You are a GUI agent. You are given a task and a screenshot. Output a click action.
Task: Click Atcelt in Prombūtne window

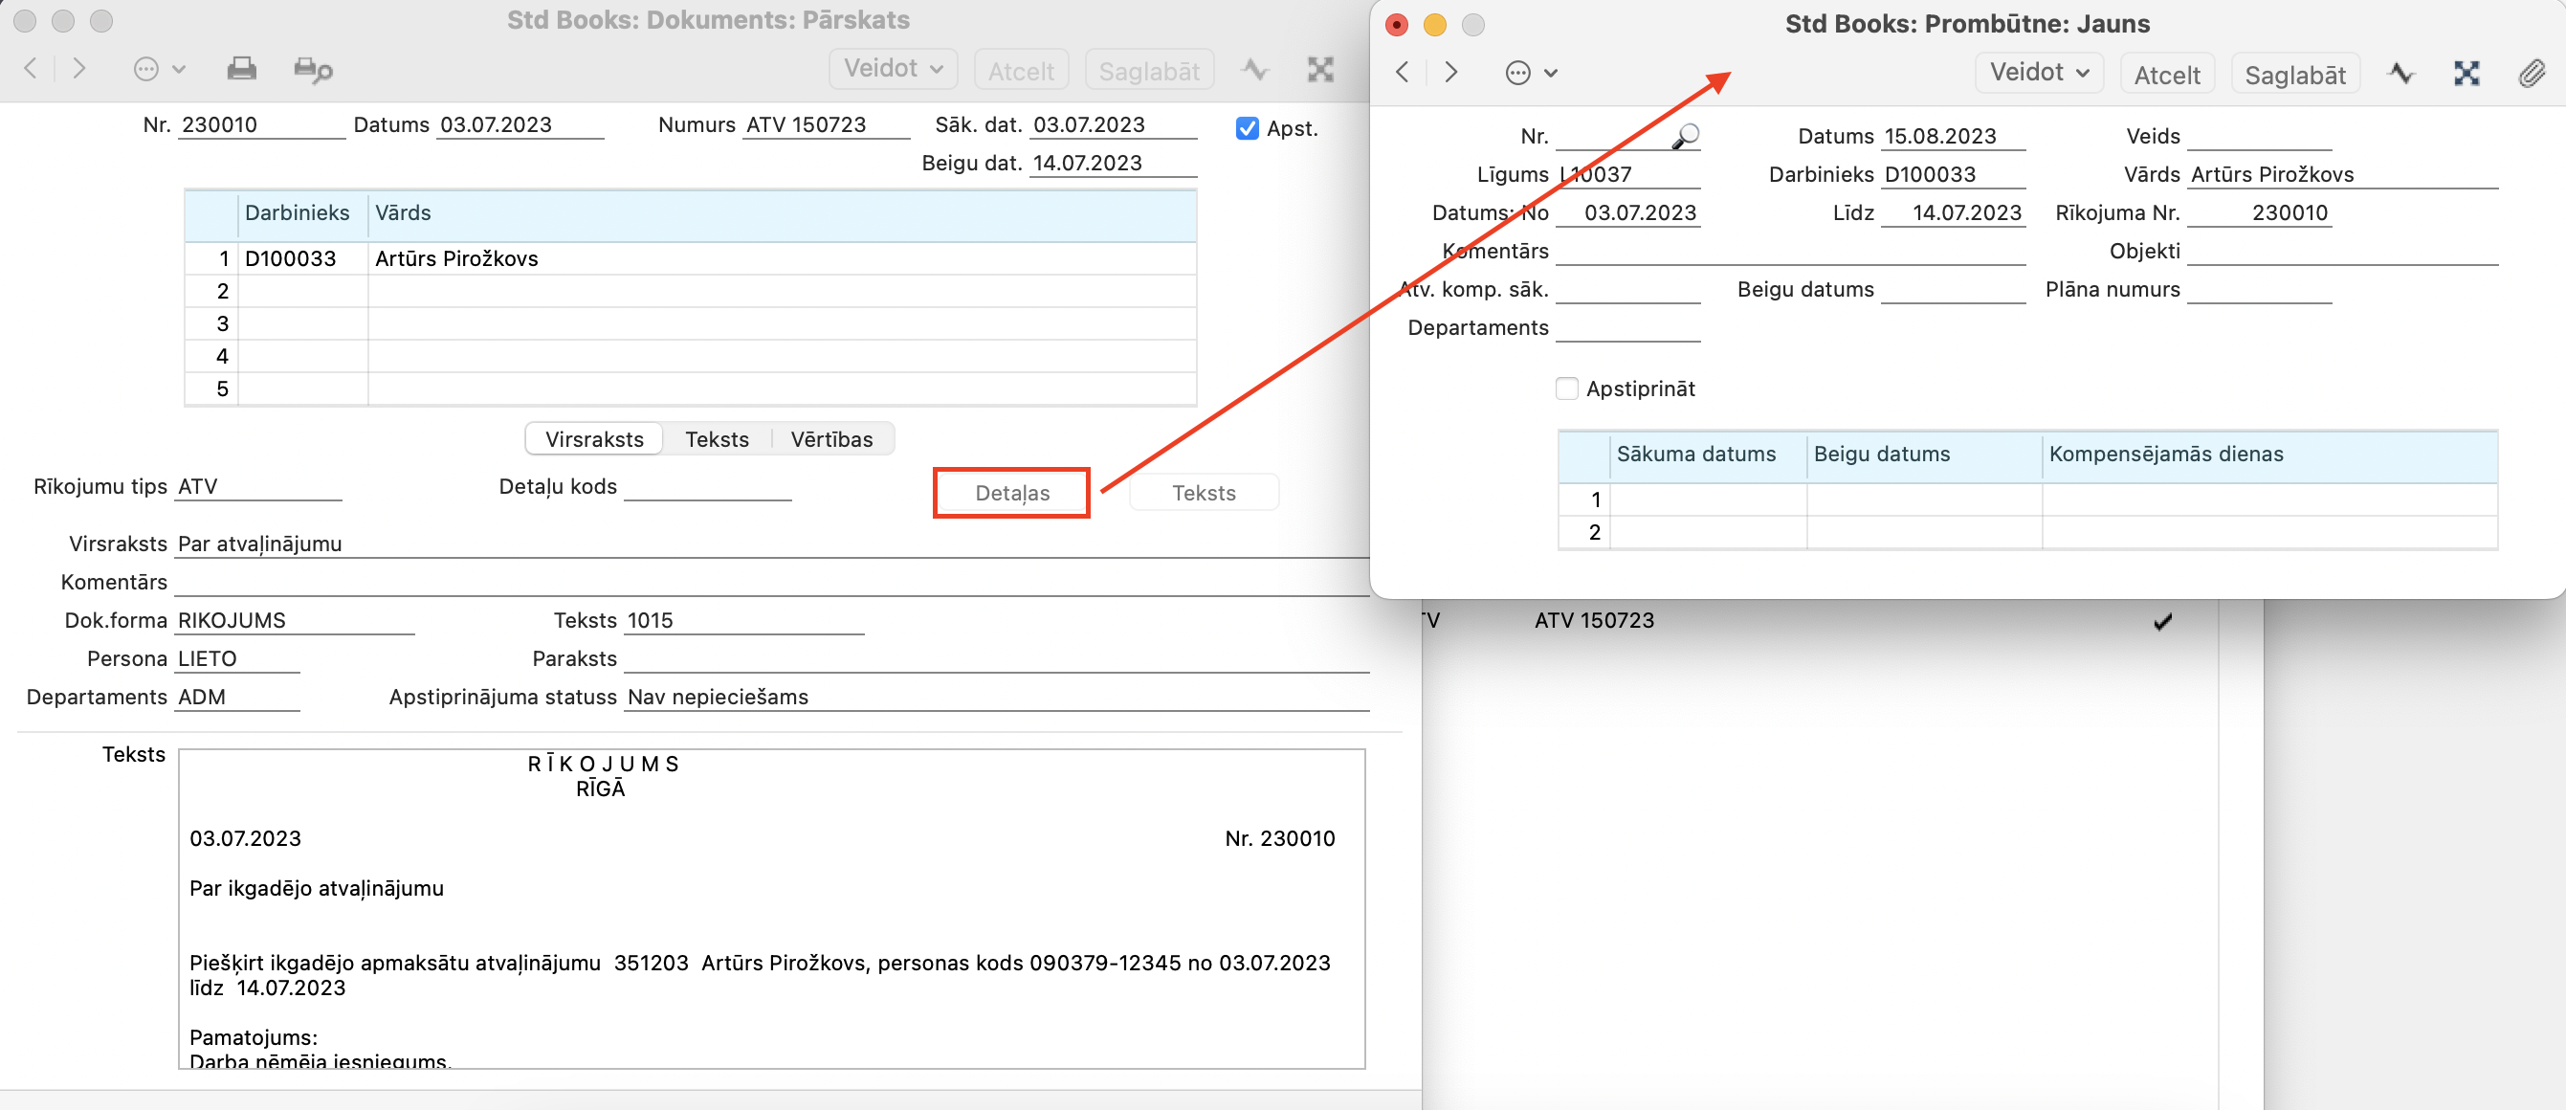coord(2166,75)
